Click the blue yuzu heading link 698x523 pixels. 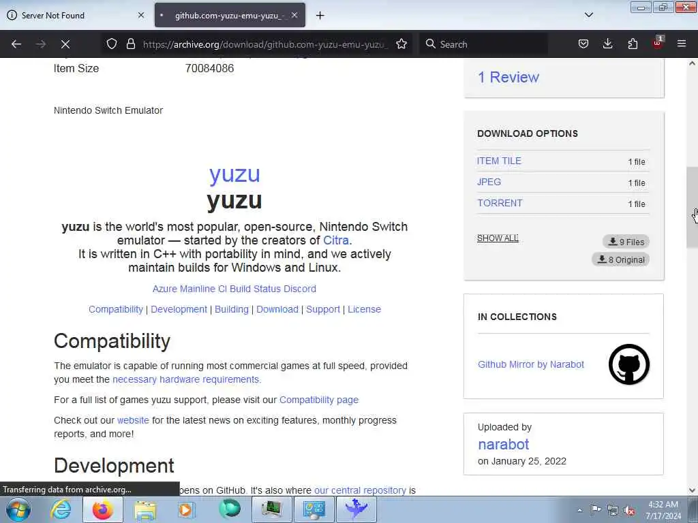tap(234, 174)
